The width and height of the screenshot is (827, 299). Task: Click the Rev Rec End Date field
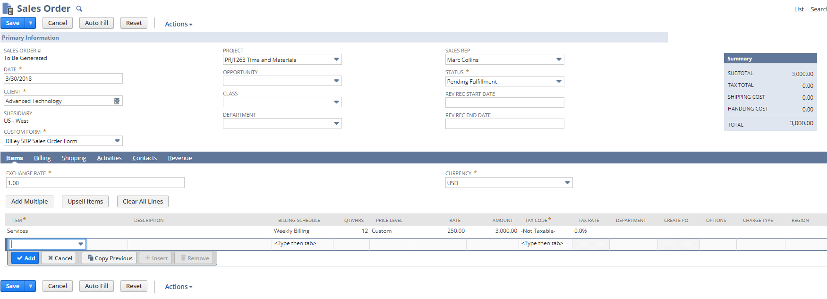point(504,124)
